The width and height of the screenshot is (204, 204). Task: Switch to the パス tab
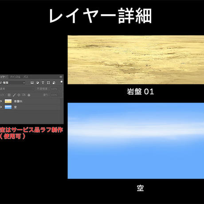(26, 77)
